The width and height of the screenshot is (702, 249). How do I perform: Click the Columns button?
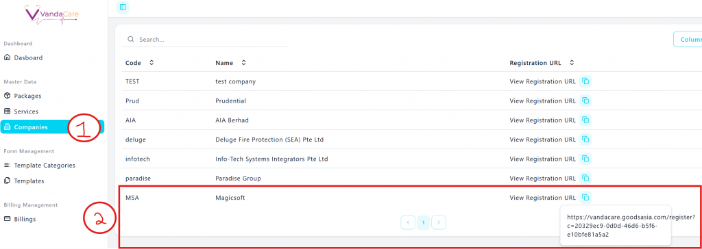coord(688,40)
